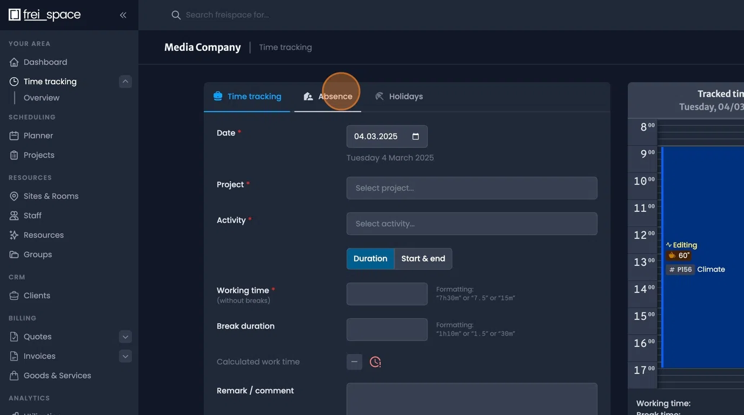
Task: Collapse the Time tracking submenu
Action: [125, 82]
